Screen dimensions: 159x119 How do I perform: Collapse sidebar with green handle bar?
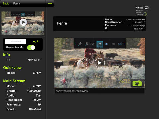50,3
